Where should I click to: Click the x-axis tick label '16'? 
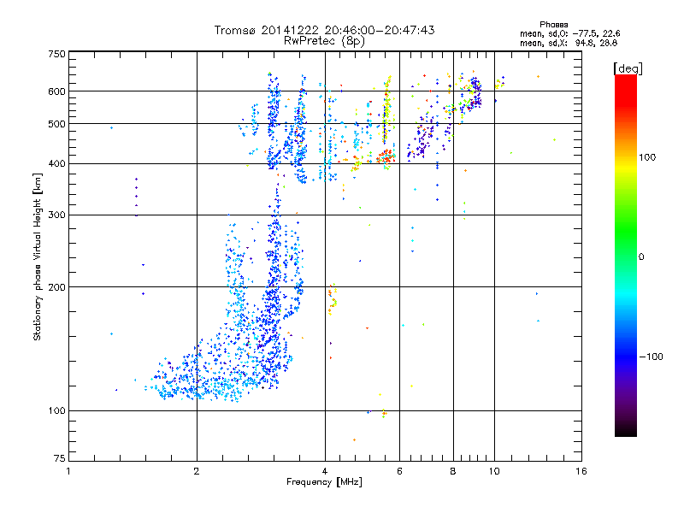pyautogui.click(x=581, y=471)
